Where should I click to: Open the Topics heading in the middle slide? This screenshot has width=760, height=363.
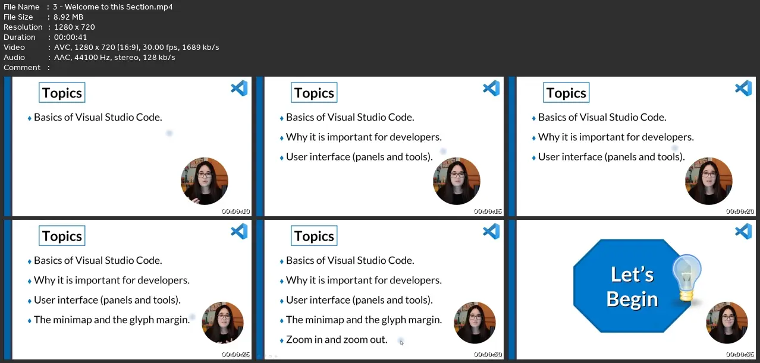point(314,93)
